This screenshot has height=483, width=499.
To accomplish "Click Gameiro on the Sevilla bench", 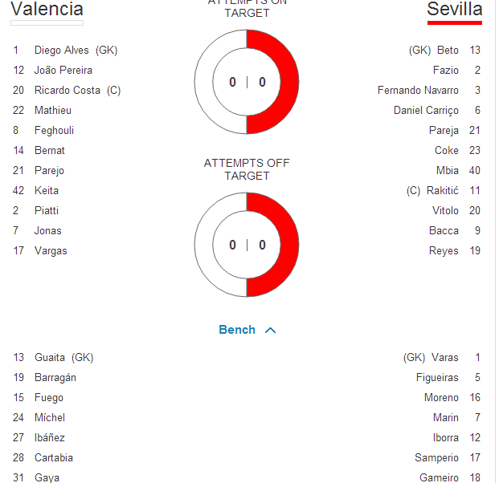I will (439, 477).
